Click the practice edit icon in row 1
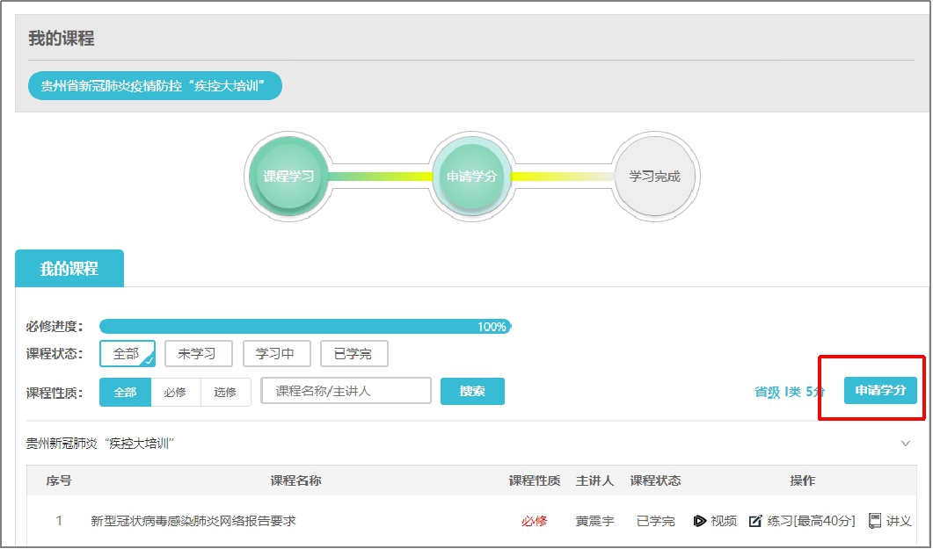Image resolution: width=933 pixels, height=549 pixels. [x=755, y=521]
